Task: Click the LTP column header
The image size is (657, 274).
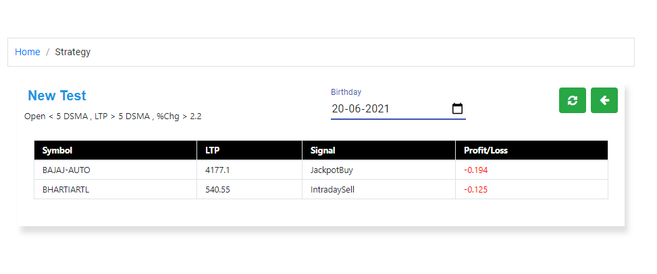Action: point(249,150)
